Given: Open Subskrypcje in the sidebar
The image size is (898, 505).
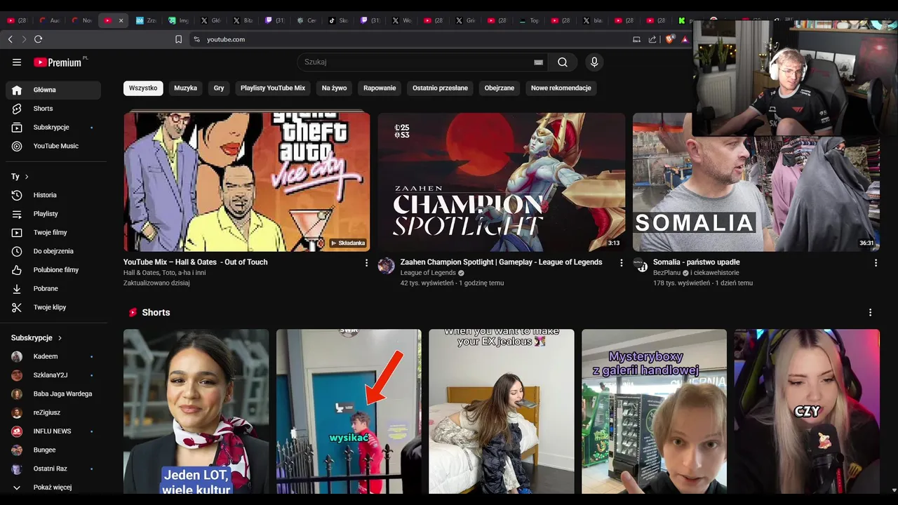Looking at the screenshot, I should pos(53,128).
